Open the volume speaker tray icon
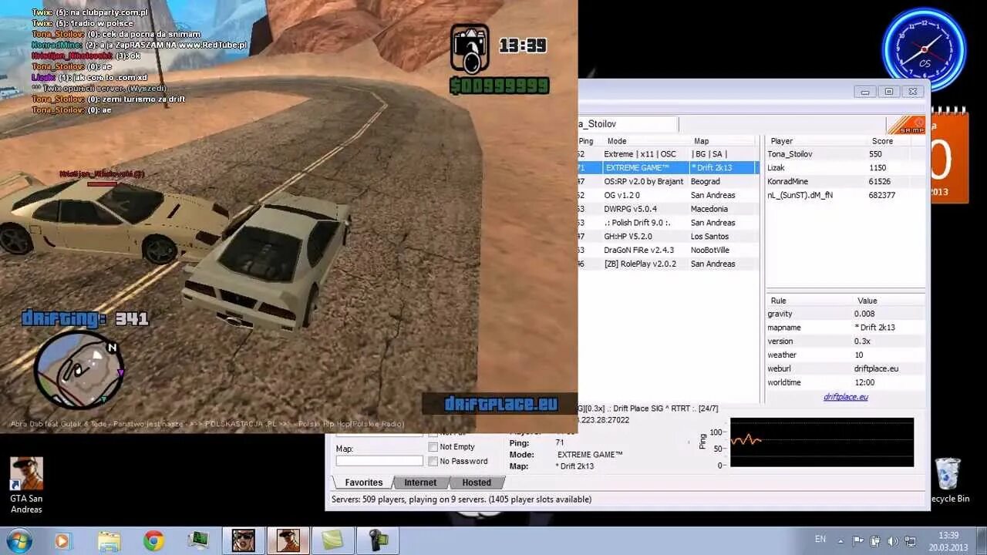Image resolution: width=987 pixels, height=555 pixels. [x=892, y=540]
